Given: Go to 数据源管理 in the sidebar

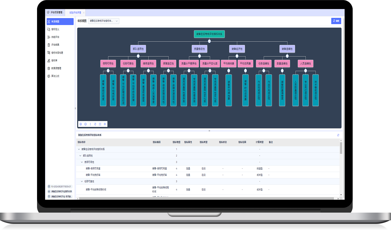Looking at the screenshot, I should pos(56,68).
